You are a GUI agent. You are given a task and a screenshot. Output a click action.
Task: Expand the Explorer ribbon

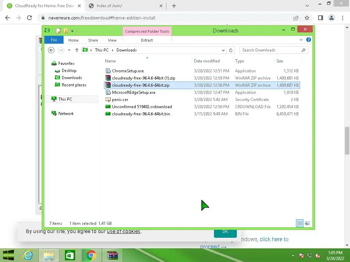click(x=301, y=40)
